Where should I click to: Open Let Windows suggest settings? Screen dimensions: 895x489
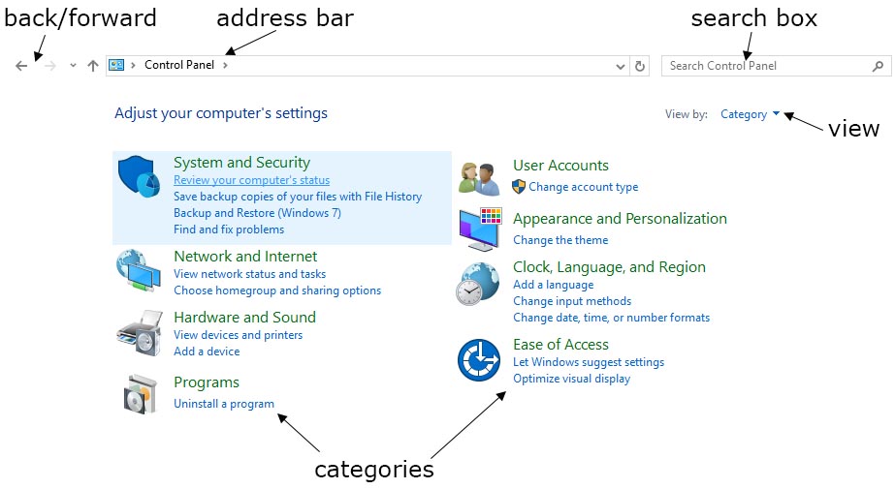tap(589, 362)
